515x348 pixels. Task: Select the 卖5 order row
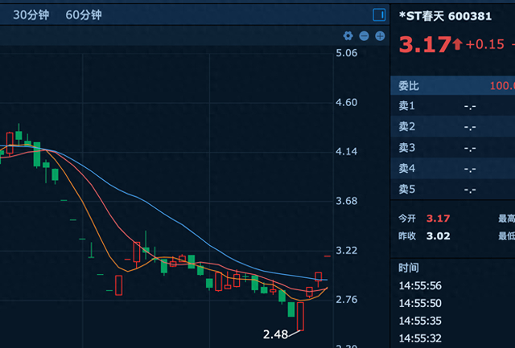click(x=452, y=189)
